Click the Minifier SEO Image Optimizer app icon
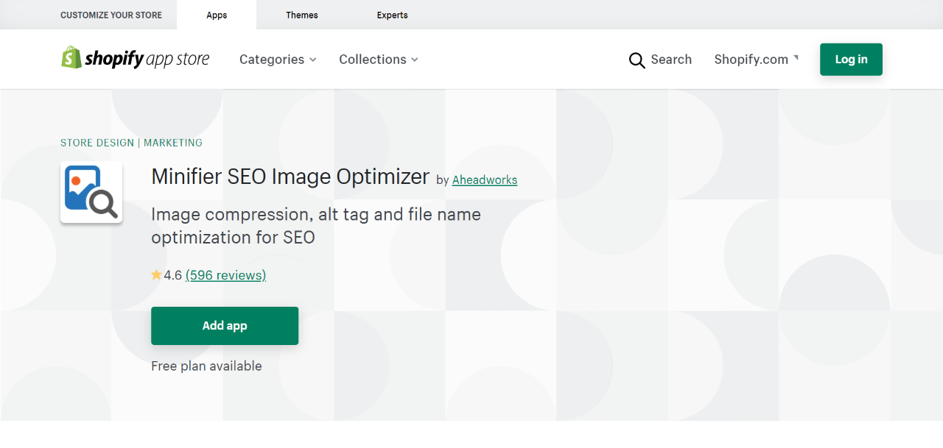Screen dimensions: 943x448 pos(91,193)
